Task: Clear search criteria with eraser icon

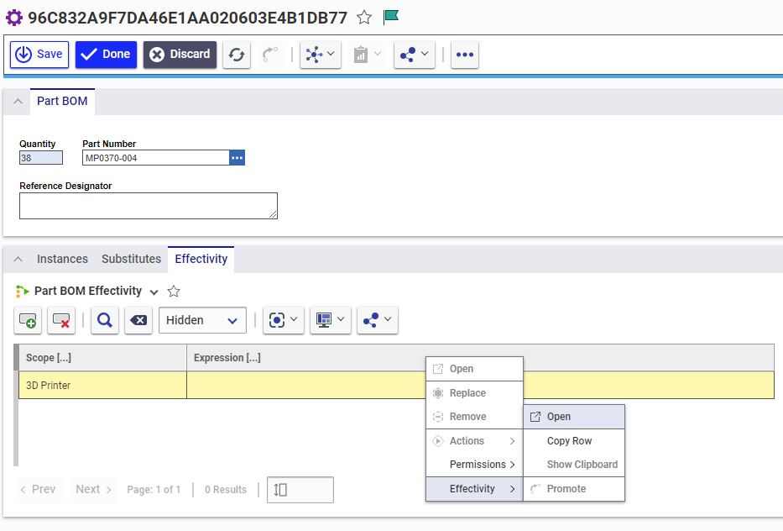Action: 138,320
